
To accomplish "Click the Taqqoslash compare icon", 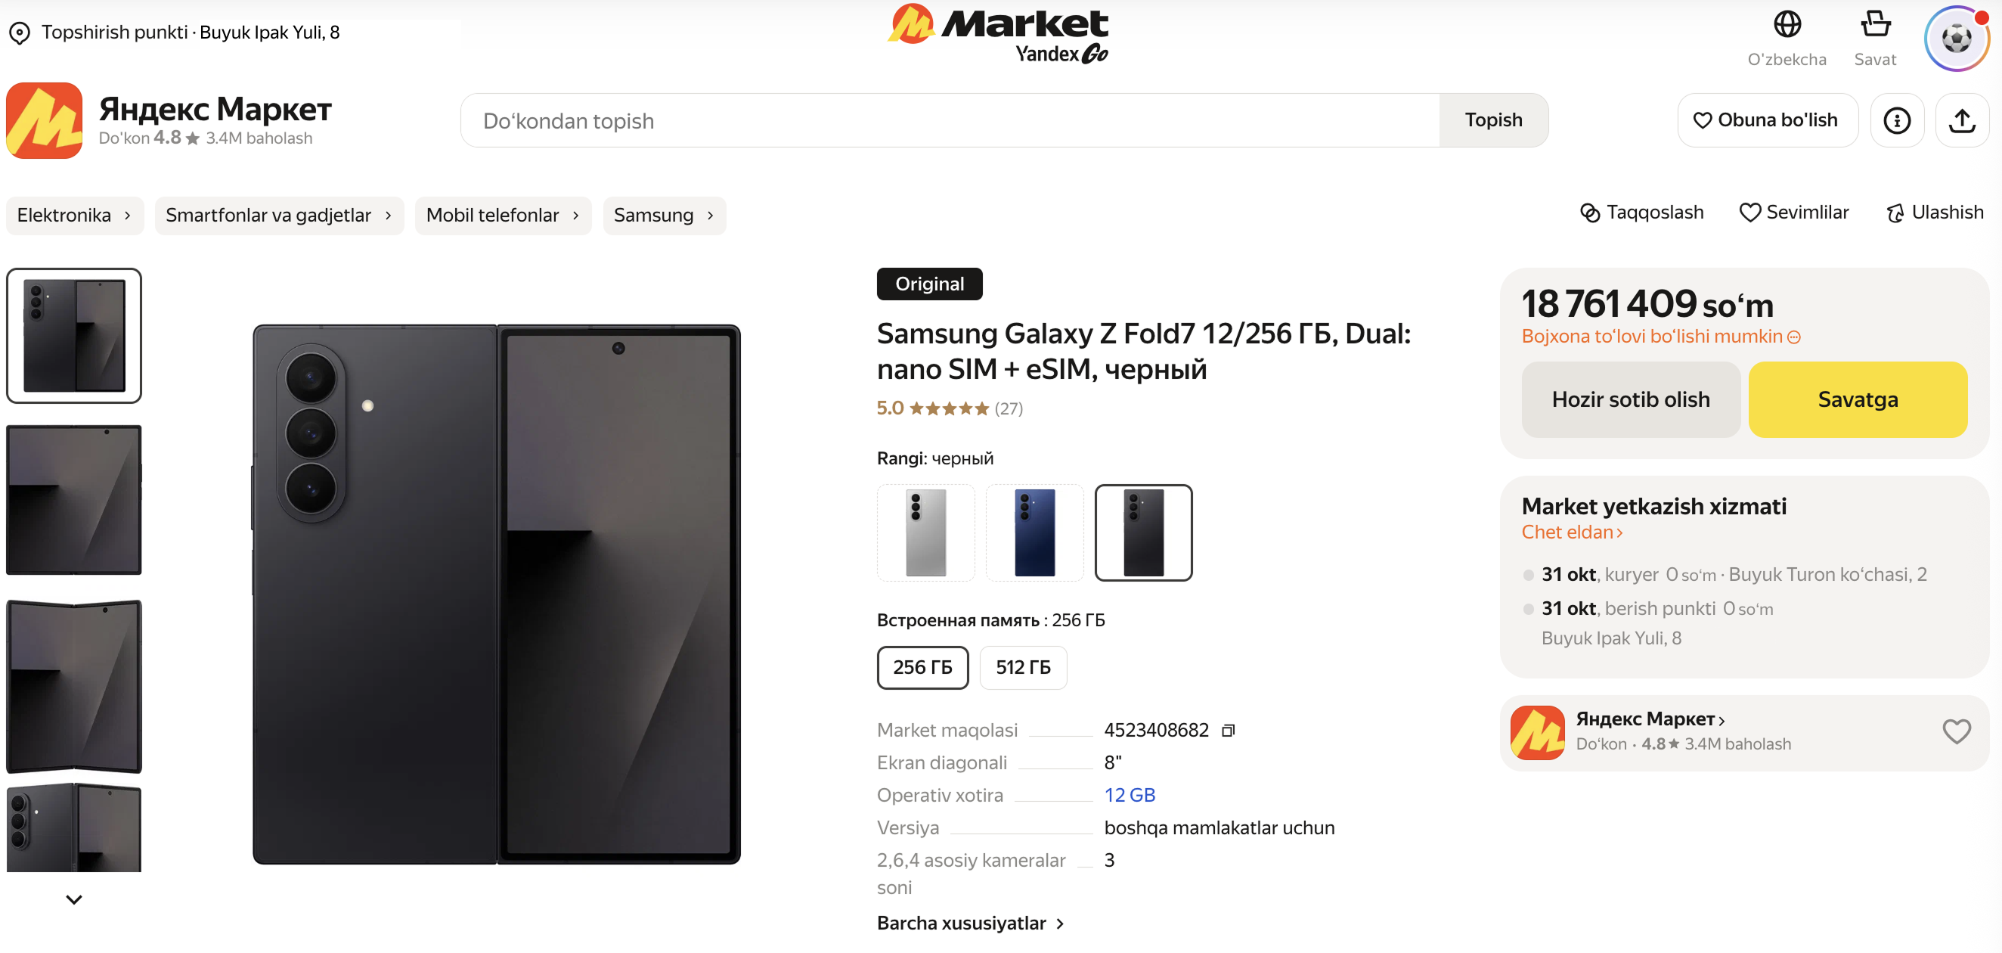I will click(x=1590, y=213).
